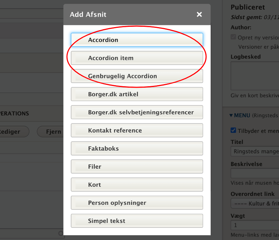This screenshot has width=279, height=240.
Task: Add a Genbrugelig Accordion section
Action: (x=137, y=76)
